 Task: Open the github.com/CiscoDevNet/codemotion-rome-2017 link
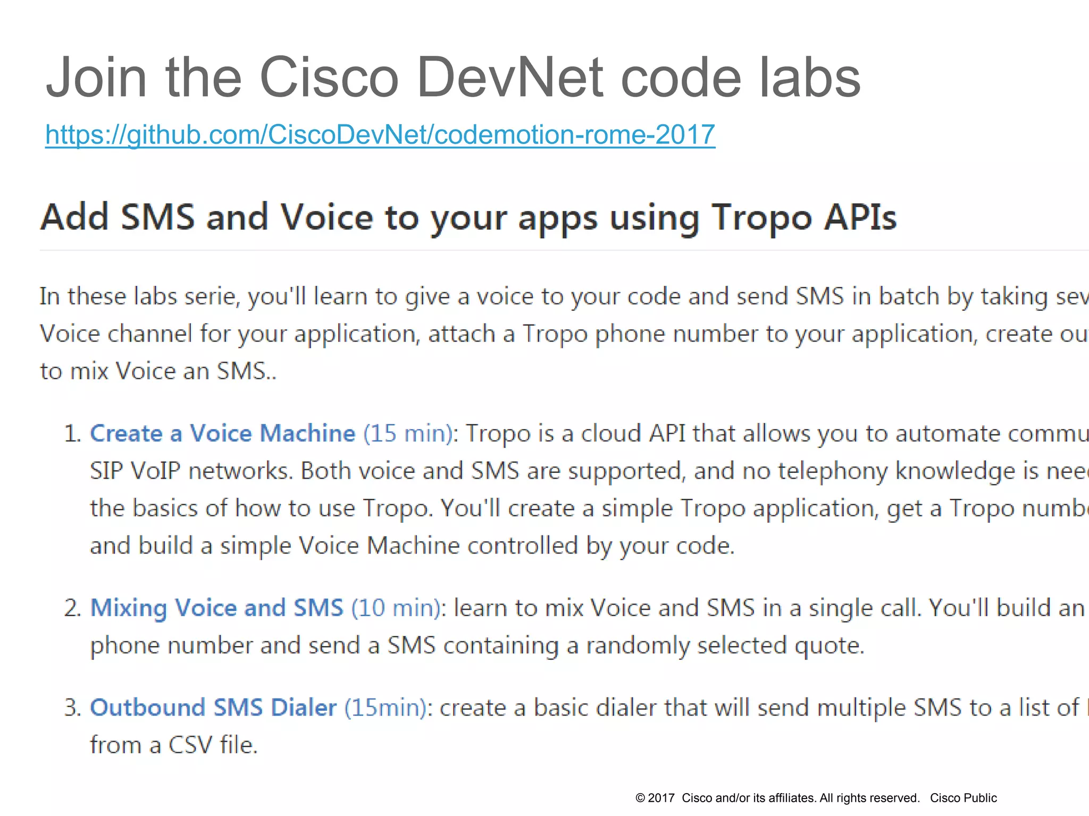pos(380,134)
